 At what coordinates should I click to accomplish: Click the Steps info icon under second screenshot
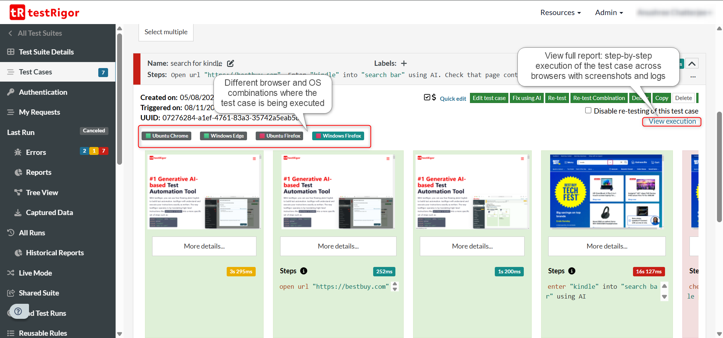coord(304,271)
